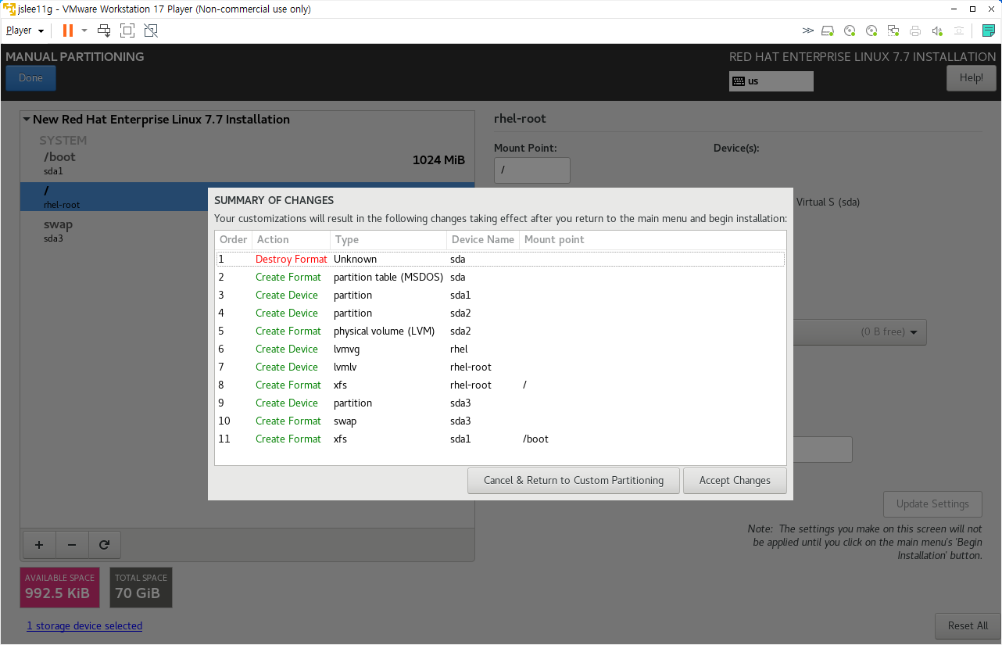The width and height of the screenshot is (1002, 645).
Task: Reload storage configuration with the refresh button
Action: (x=104, y=544)
